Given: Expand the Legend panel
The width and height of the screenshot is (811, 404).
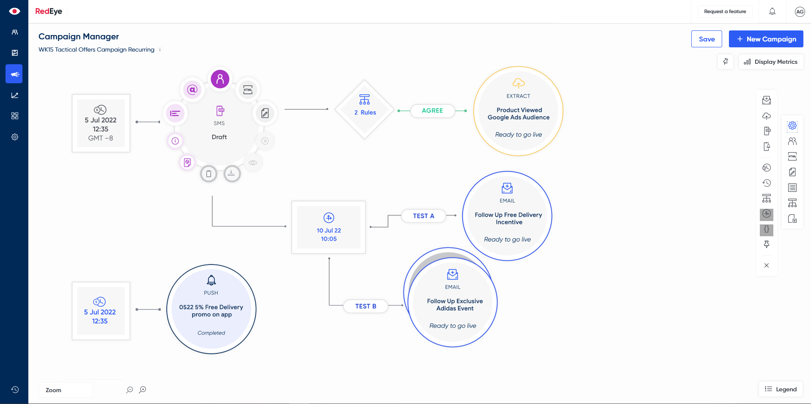Looking at the screenshot, I should click(781, 389).
